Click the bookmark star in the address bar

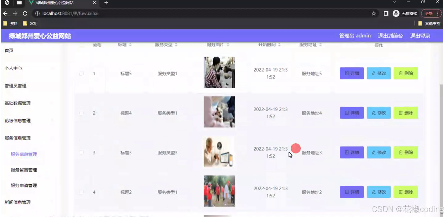tap(374, 13)
